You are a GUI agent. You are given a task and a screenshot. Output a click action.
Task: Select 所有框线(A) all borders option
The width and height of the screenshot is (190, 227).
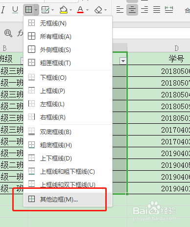tap(68, 36)
